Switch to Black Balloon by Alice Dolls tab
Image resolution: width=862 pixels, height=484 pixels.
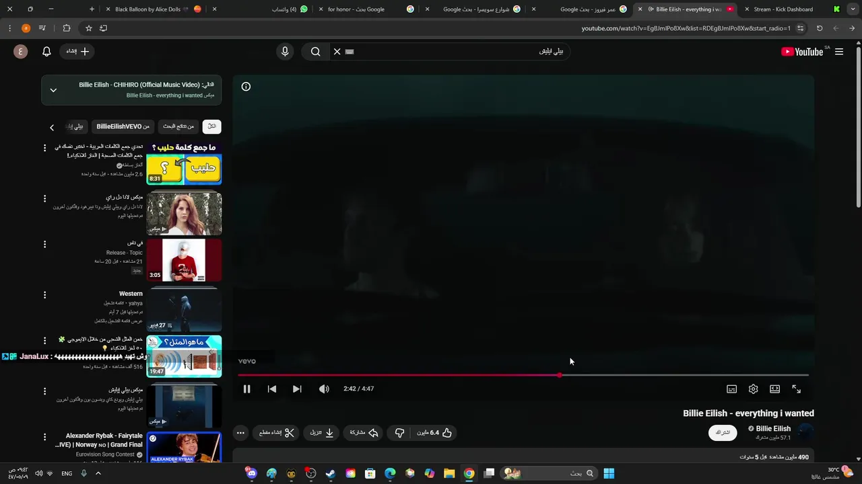pos(153,9)
